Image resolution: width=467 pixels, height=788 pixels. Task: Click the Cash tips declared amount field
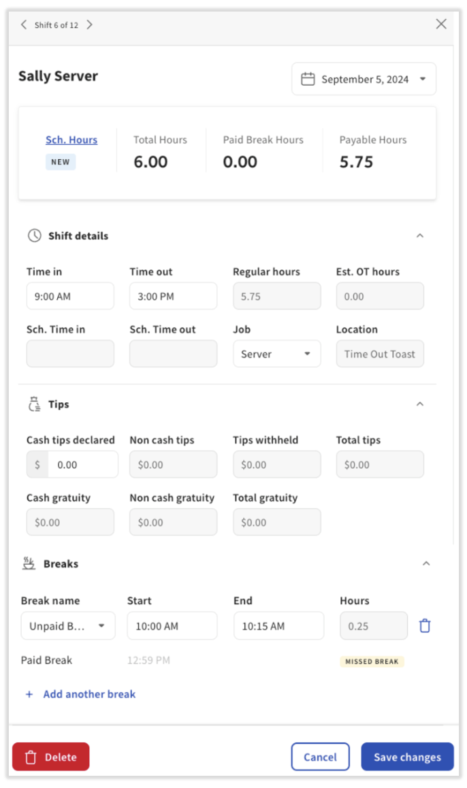[77, 464]
